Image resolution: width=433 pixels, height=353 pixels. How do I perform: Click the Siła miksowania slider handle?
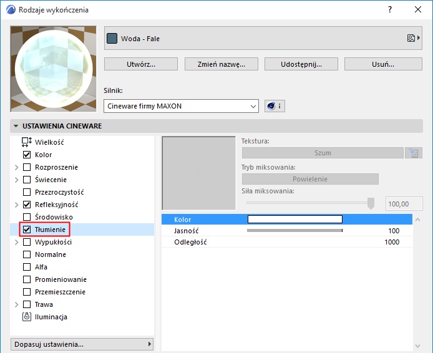(371, 203)
